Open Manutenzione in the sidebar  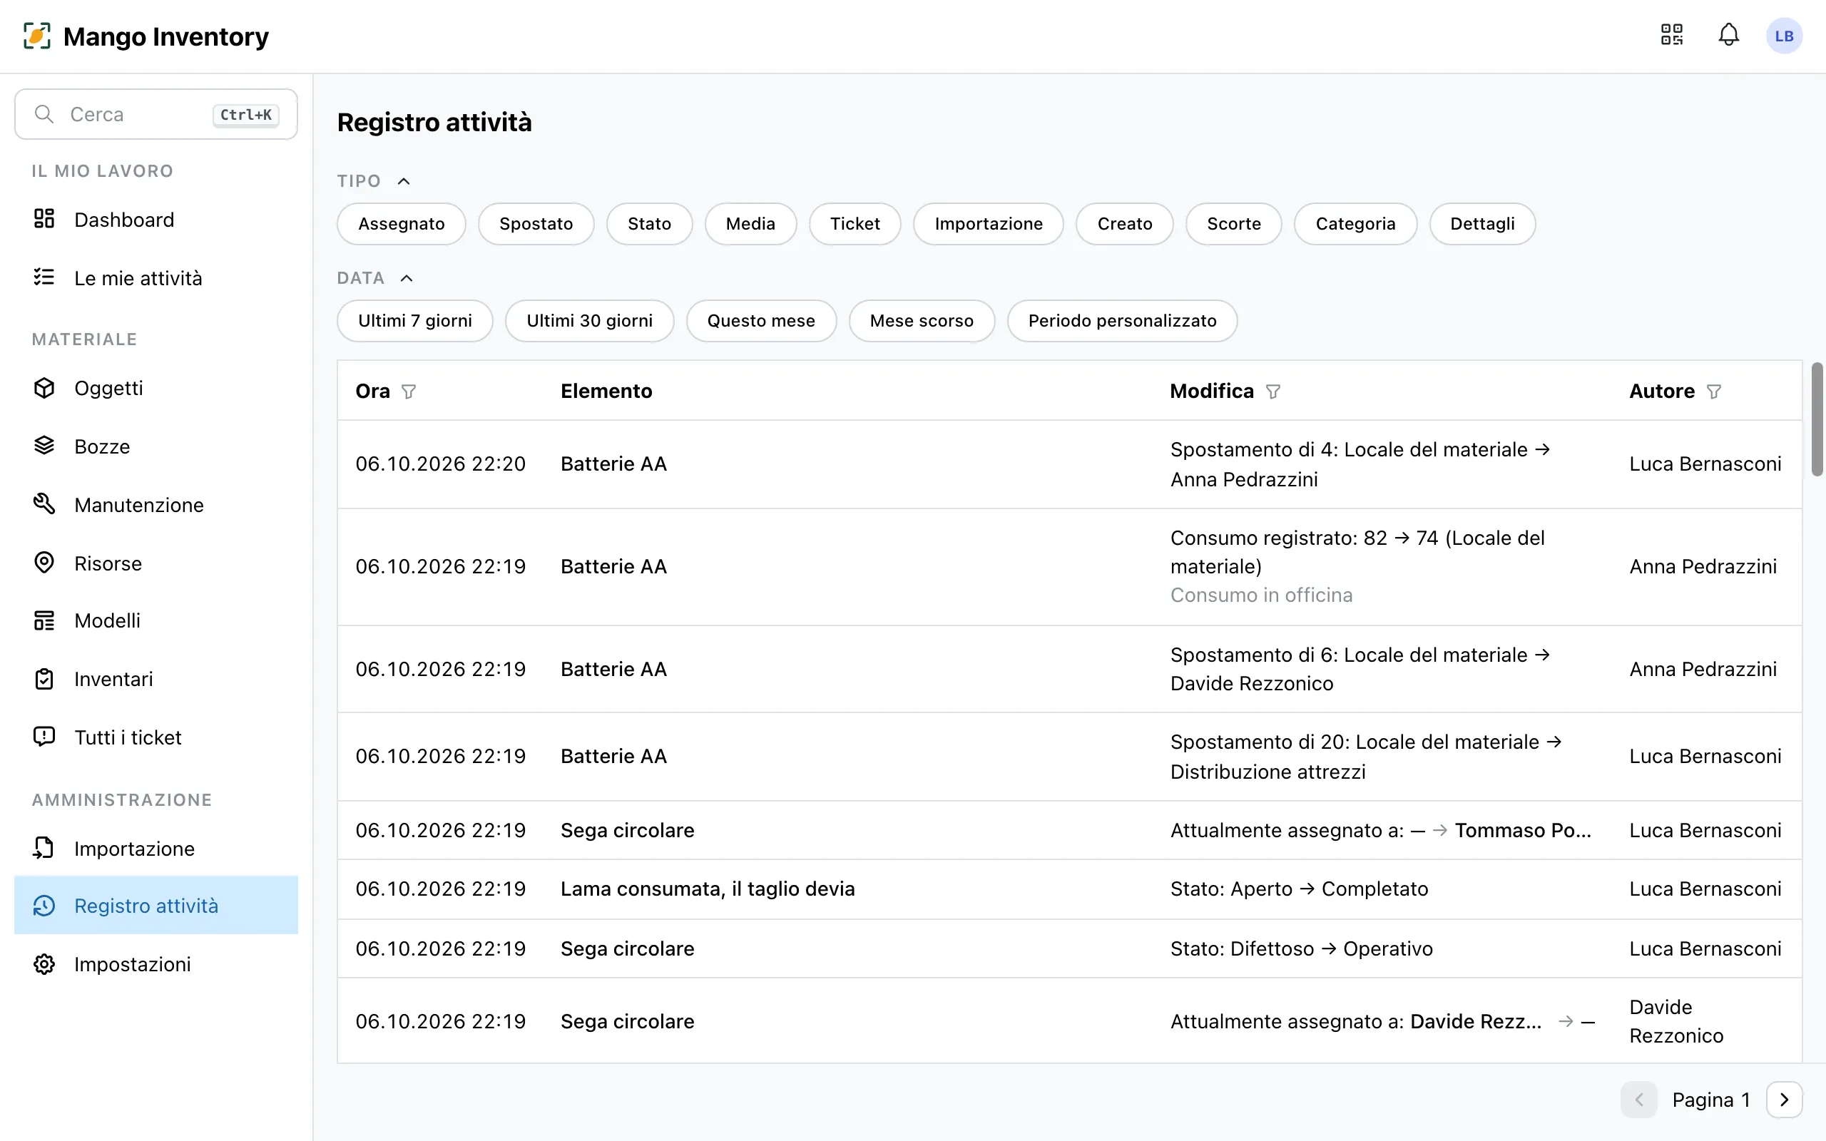click(x=156, y=505)
